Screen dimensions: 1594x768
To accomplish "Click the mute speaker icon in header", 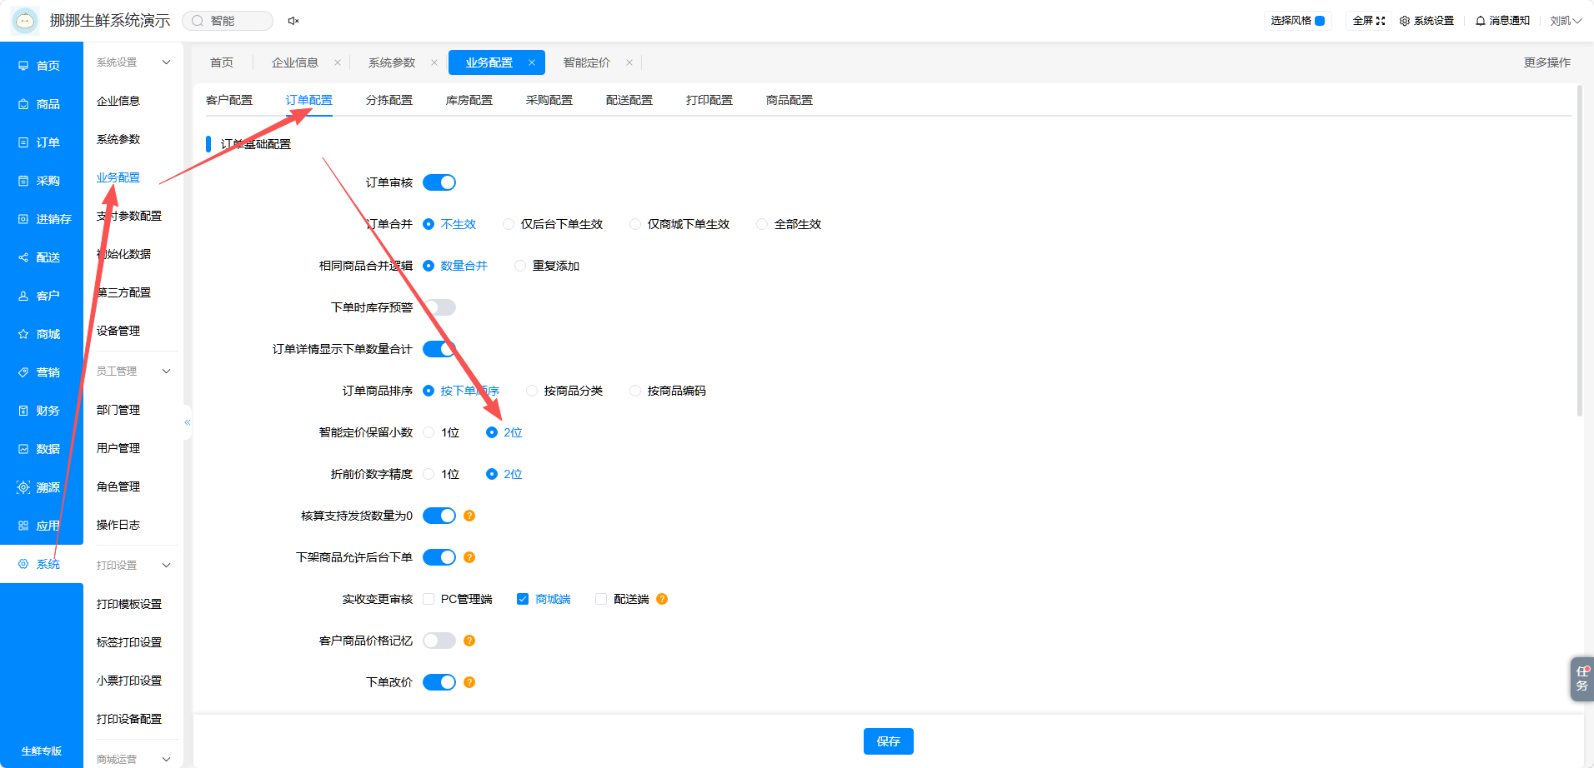I will [x=293, y=21].
